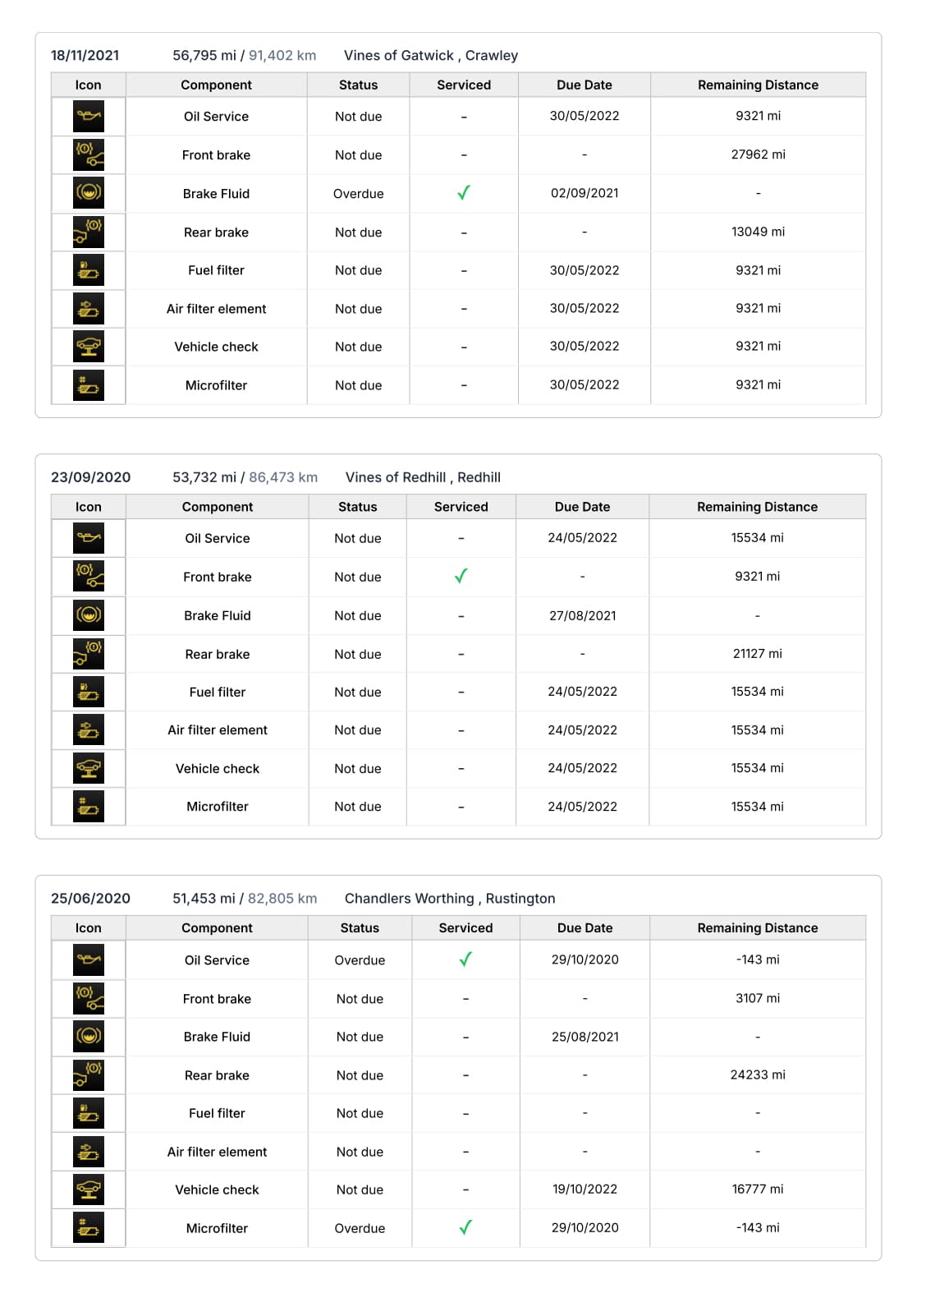
Task: Click Microfilter icon in 25/06/2020 record
Action: pos(89,1228)
